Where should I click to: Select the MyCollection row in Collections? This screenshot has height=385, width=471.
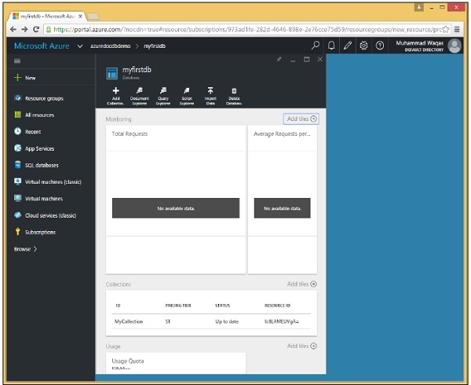pyautogui.click(x=212, y=321)
